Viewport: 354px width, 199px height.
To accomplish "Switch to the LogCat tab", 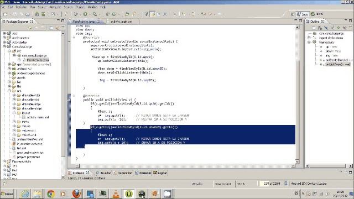I will [x=160, y=173].
